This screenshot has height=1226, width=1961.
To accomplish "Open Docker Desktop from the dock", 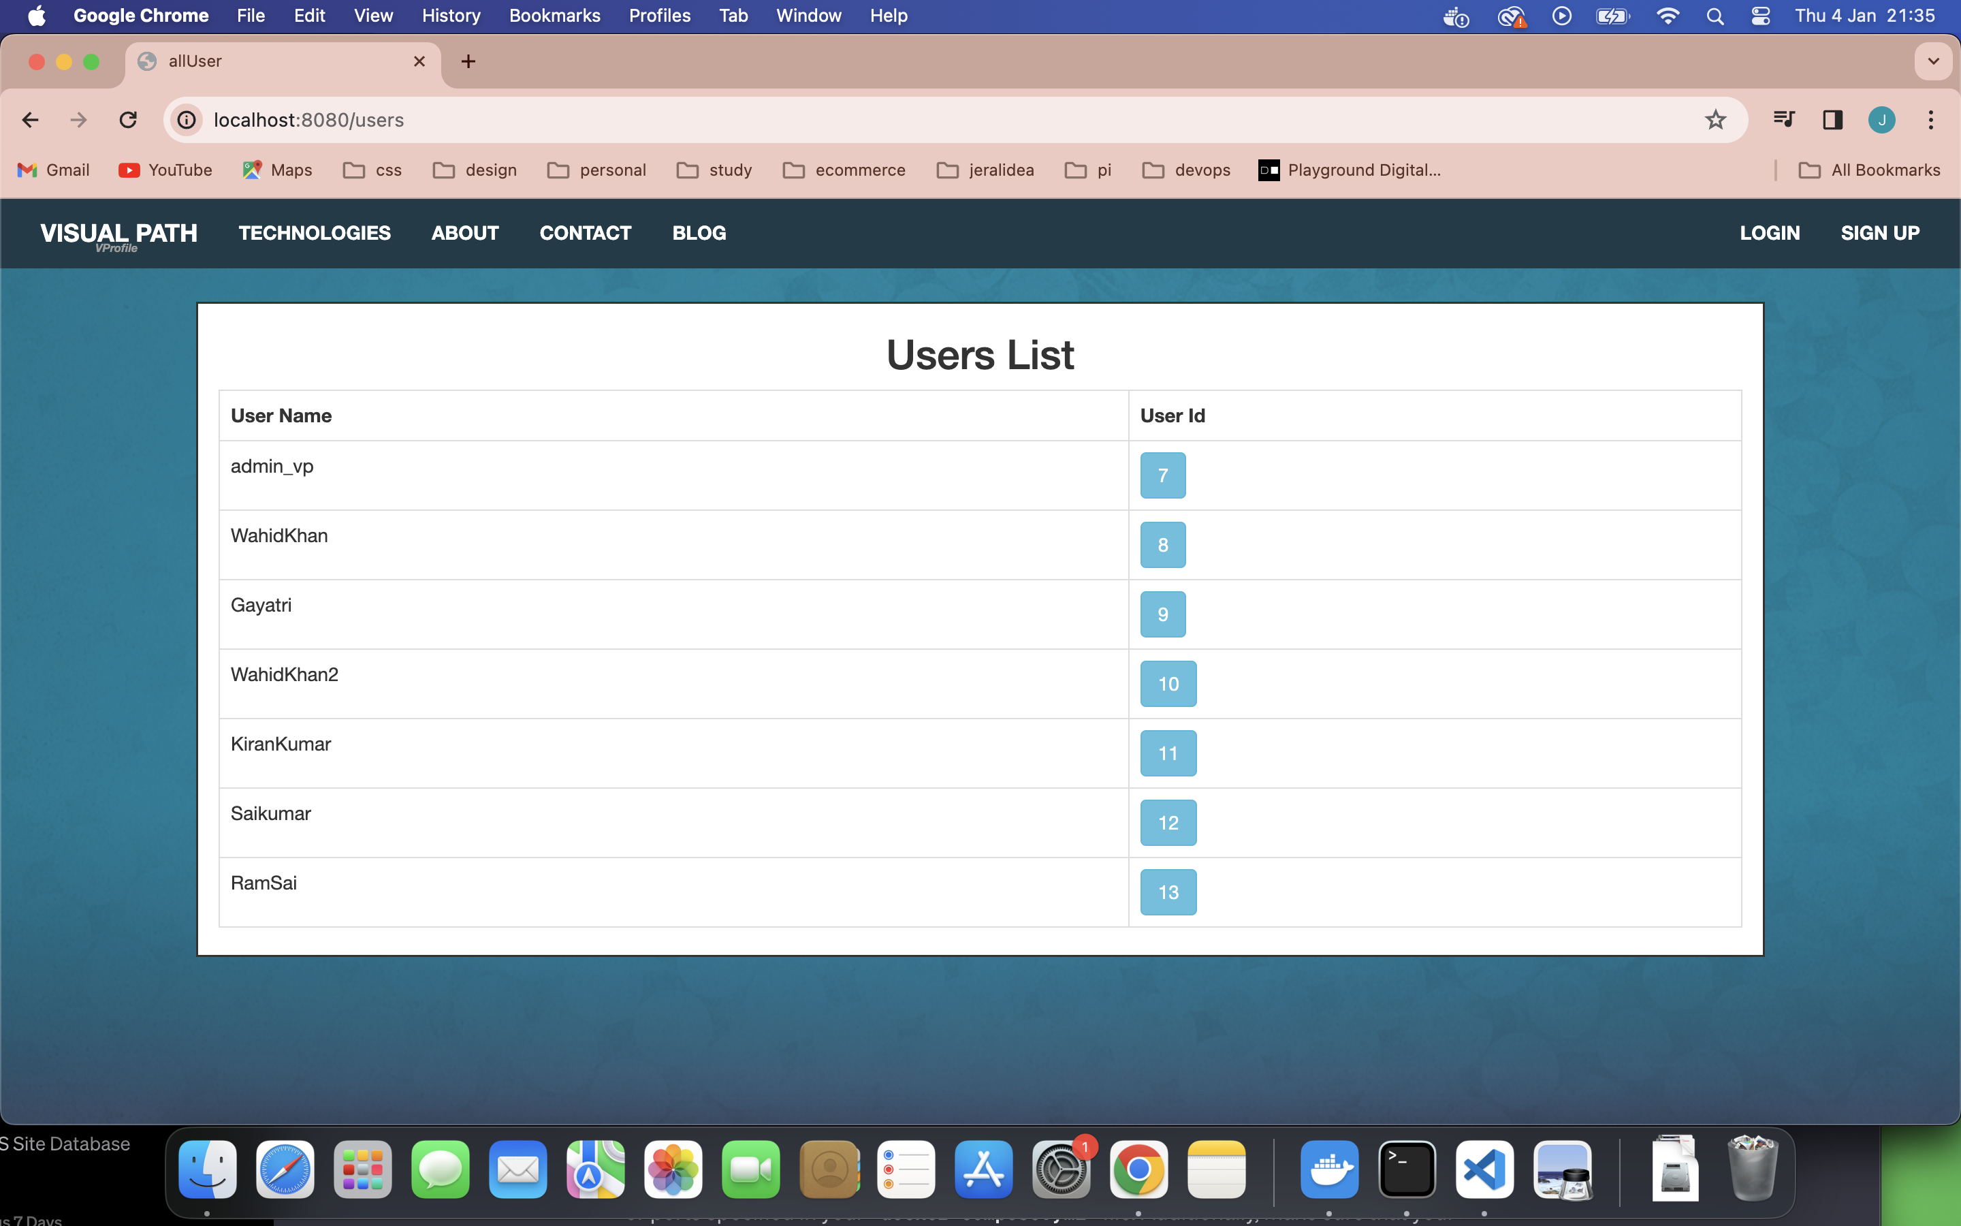I will (x=1329, y=1169).
